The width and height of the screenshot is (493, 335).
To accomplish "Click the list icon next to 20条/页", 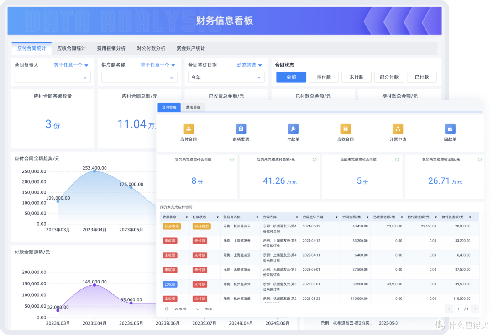I will click(x=166, y=309).
